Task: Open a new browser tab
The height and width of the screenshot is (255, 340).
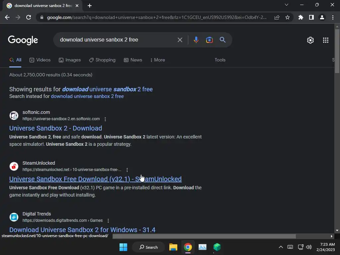Action: pos(90,6)
